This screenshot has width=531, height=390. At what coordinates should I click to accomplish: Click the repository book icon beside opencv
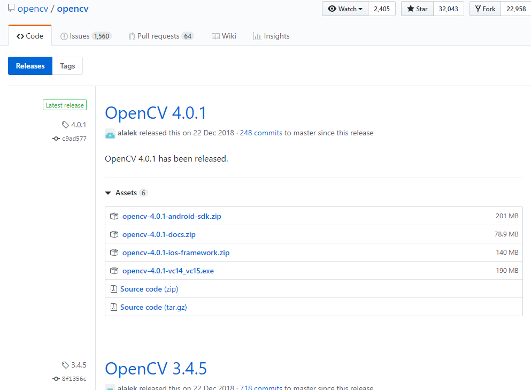(x=11, y=8)
